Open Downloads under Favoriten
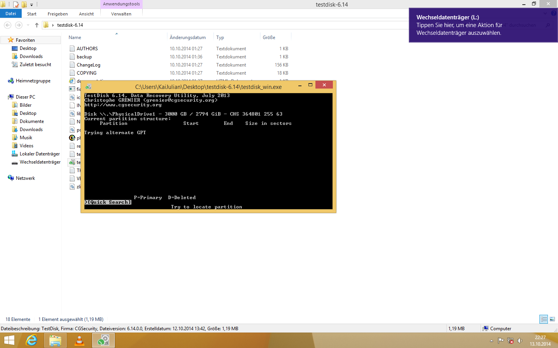The image size is (558, 348). (31, 56)
